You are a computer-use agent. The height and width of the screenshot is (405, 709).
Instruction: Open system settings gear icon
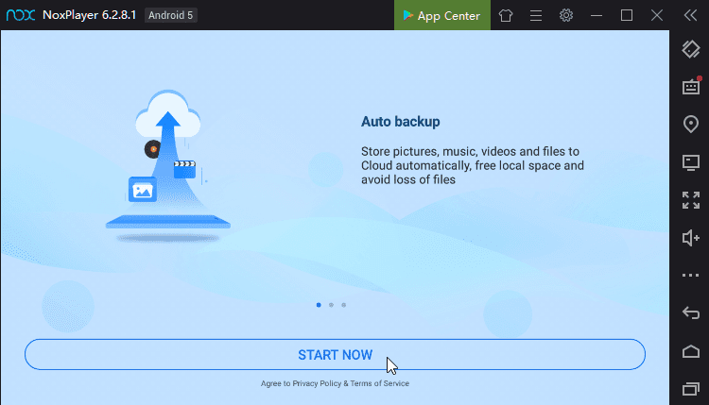[566, 15]
